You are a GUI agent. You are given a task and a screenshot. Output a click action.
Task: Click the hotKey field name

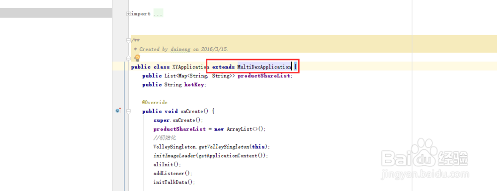tap(195, 85)
